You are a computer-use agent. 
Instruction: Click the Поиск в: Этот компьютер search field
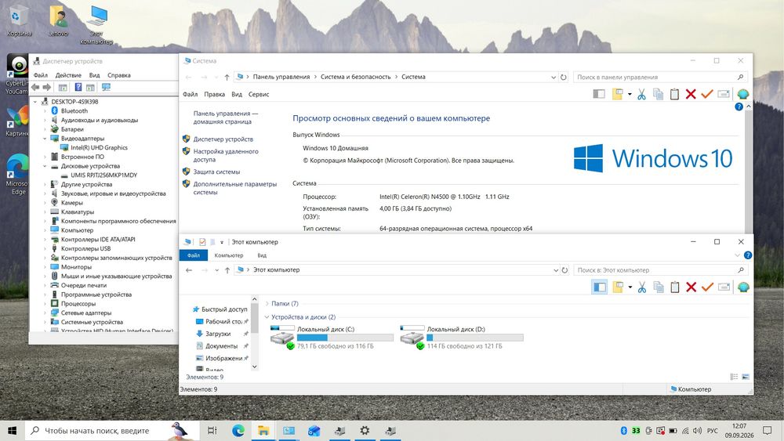tap(660, 270)
